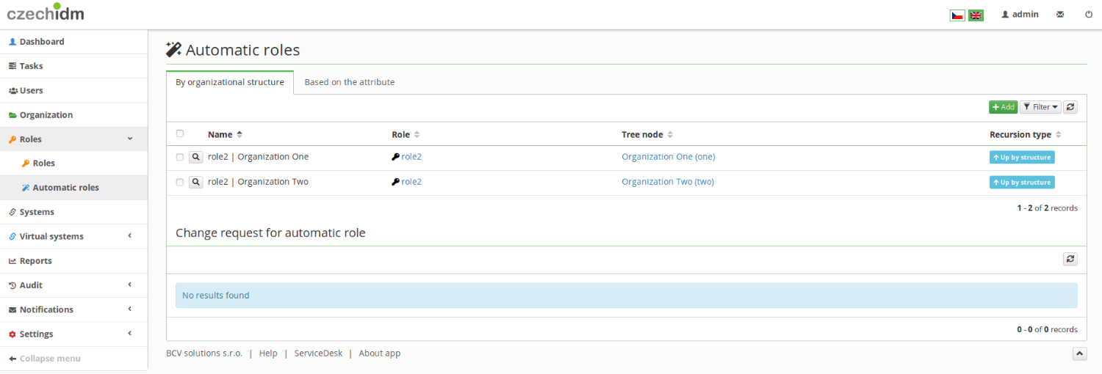This screenshot has height=374, width=1102.
Task: Open the Filter dropdown
Action: [x=1040, y=107]
